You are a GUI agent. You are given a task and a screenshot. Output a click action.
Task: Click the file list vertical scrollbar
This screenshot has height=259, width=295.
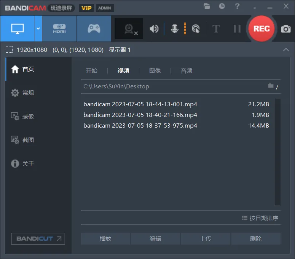277,152
